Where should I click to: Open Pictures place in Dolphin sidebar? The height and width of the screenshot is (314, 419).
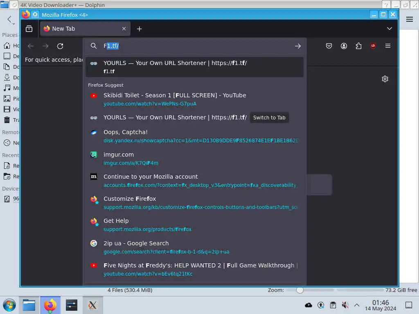click(11, 99)
